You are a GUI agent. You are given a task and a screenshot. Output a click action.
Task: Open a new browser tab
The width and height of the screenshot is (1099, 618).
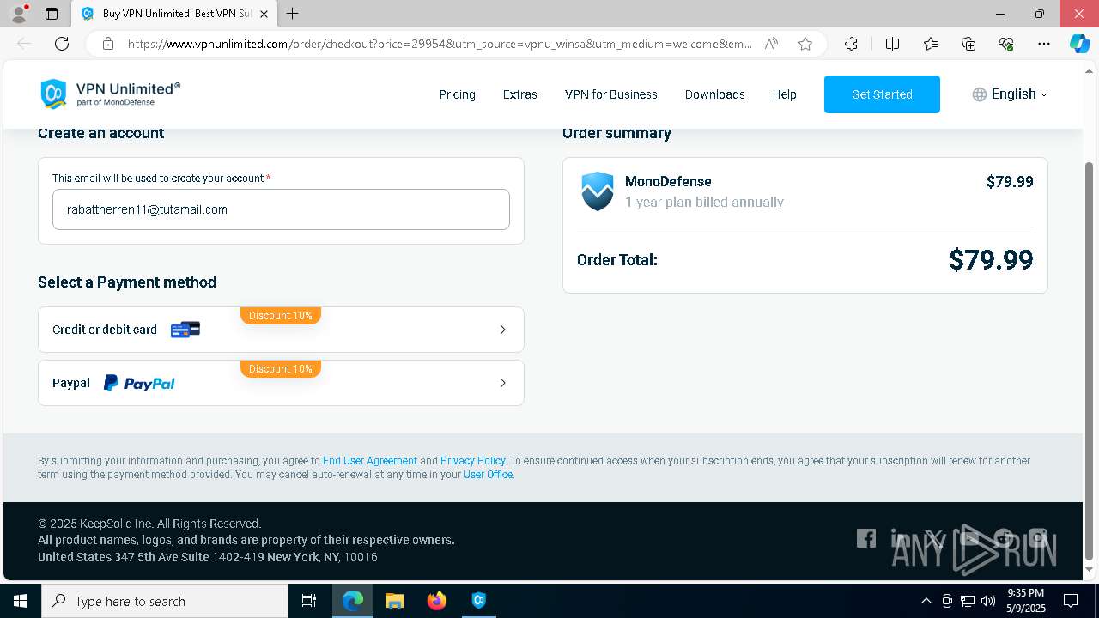click(x=293, y=14)
